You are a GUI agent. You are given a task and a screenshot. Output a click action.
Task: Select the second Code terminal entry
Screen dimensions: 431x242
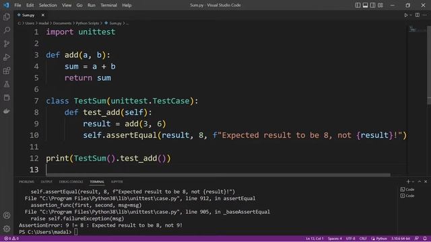coord(407,196)
